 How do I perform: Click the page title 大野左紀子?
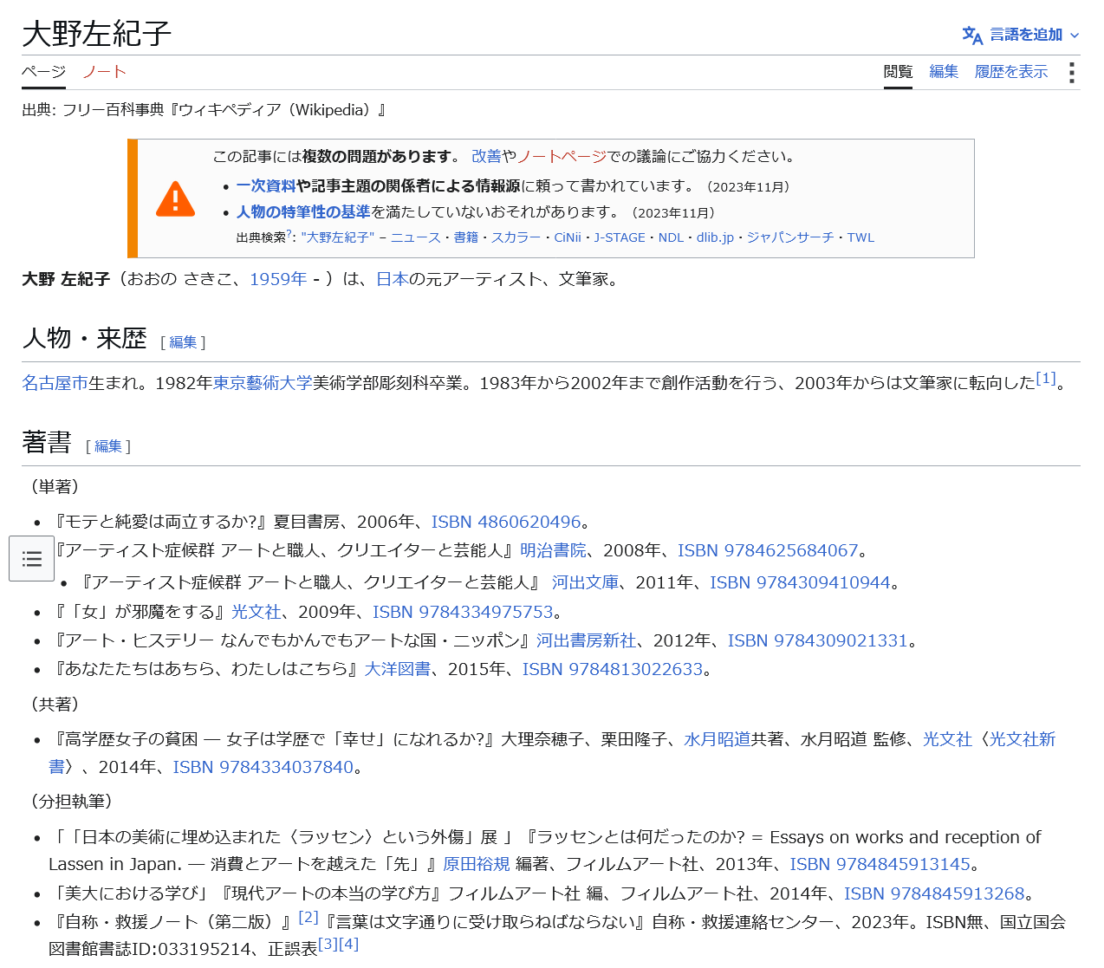[x=97, y=34]
